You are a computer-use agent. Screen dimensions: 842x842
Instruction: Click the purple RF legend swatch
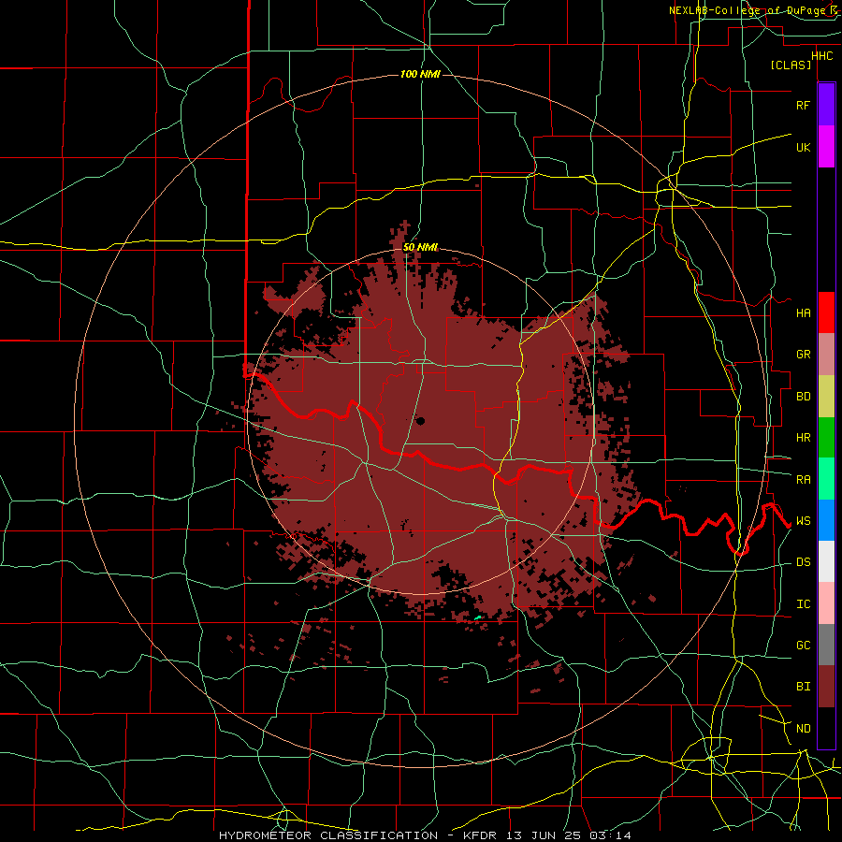pyautogui.click(x=826, y=105)
